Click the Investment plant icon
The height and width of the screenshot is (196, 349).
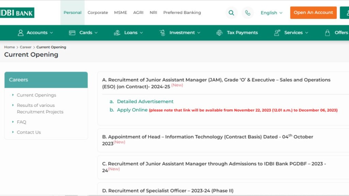pyautogui.click(x=162, y=33)
